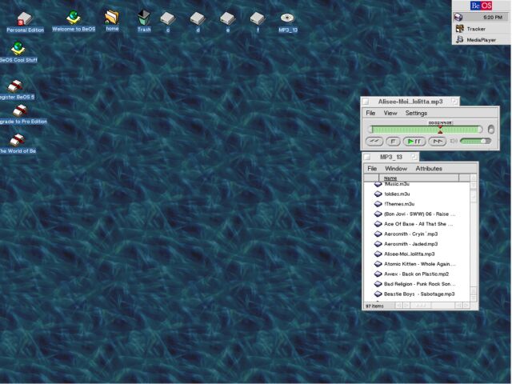The width and height of the screenshot is (512, 384).
Task: Open MediaPlayer View menu
Action: click(x=390, y=113)
